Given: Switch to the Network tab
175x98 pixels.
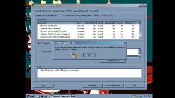Looking at the screenshot, I should [83, 11].
